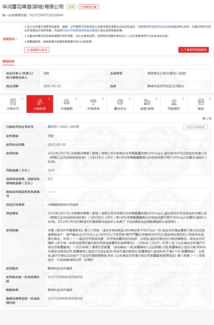Select document number 聊环罚〔2022〕001号
Viewport: 214px width, 325px height.
(63, 127)
